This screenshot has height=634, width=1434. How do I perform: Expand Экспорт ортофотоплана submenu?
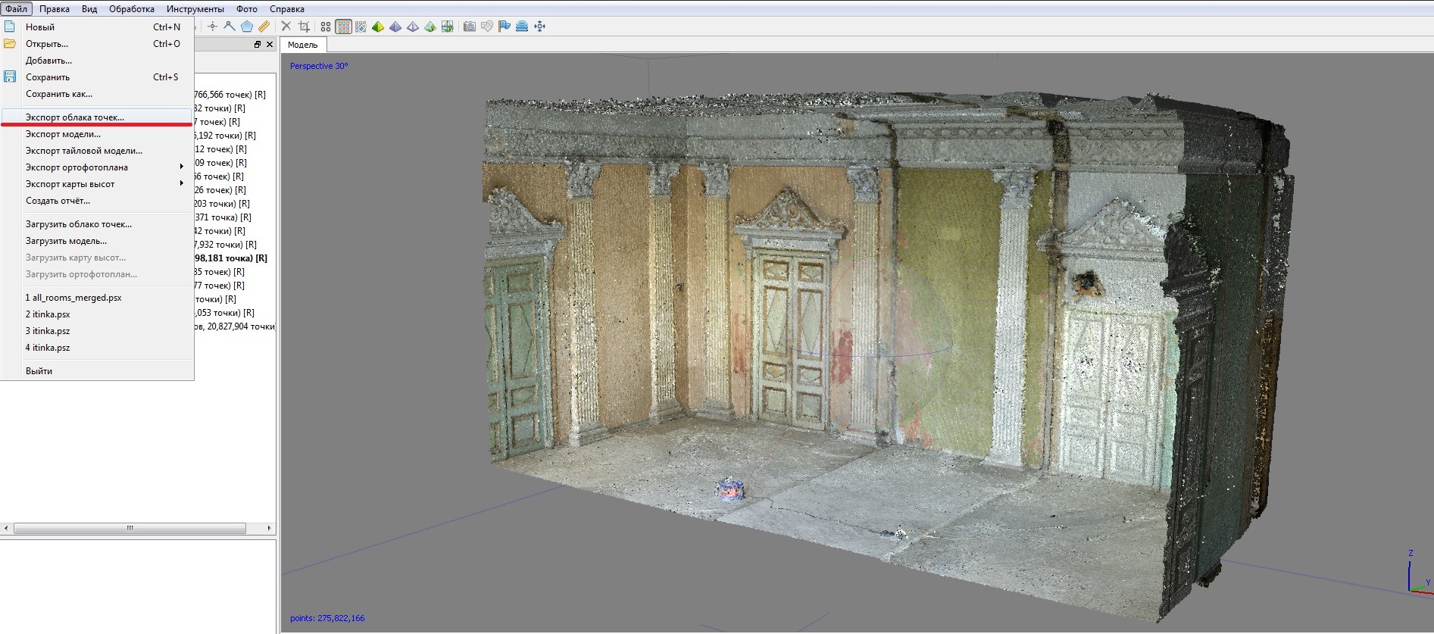(97, 167)
